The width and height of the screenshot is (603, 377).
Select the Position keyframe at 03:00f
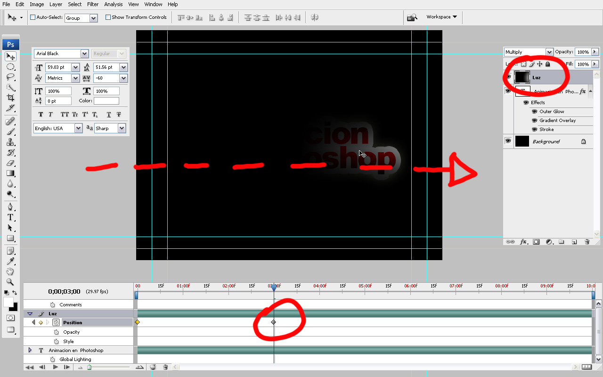pos(274,322)
